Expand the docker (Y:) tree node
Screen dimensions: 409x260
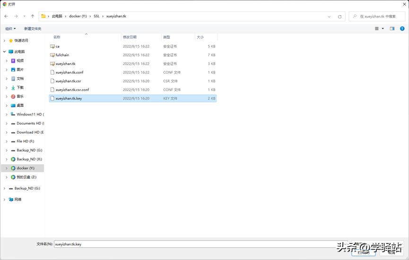coord(7,168)
